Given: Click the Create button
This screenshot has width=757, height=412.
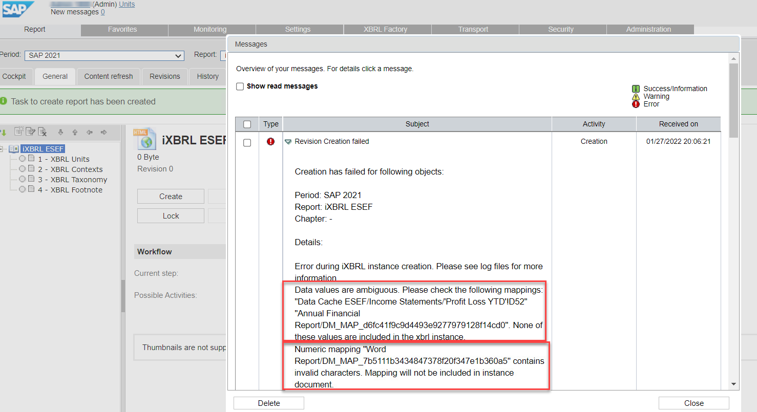Looking at the screenshot, I should coord(171,197).
